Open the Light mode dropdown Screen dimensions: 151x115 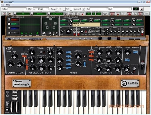pos(44,9)
